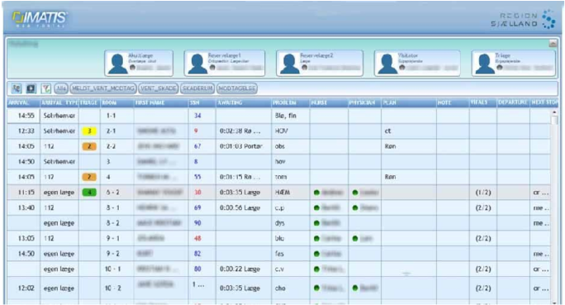Click the table scrollbar up arrow
This screenshot has height=305, width=565.
point(553,112)
